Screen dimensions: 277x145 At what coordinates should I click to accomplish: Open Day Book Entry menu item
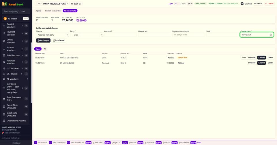pos(13,88)
